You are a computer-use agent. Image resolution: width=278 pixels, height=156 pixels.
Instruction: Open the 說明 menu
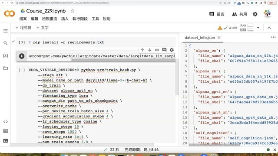[106, 19]
